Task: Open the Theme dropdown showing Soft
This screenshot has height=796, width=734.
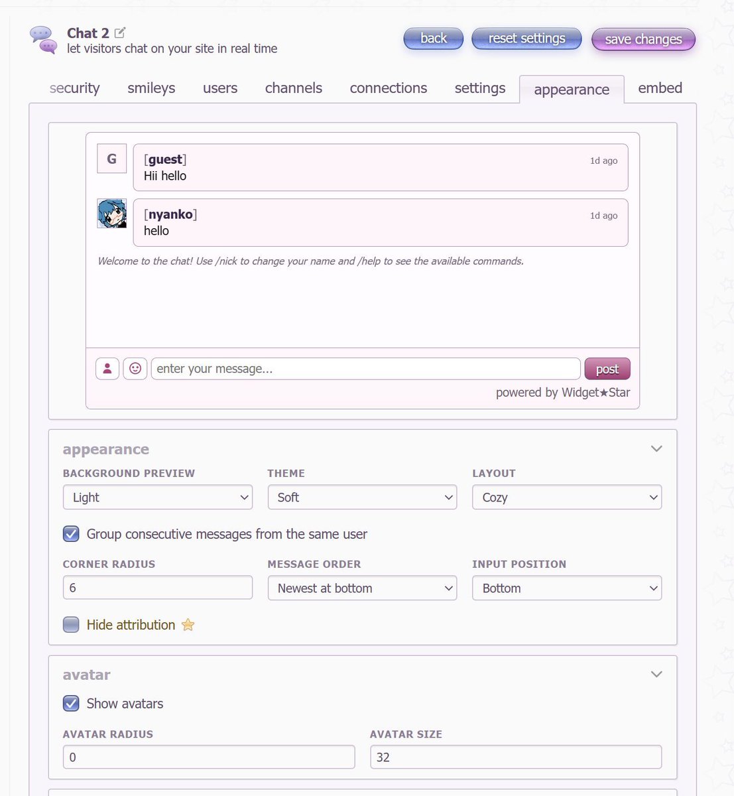Action: 362,497
